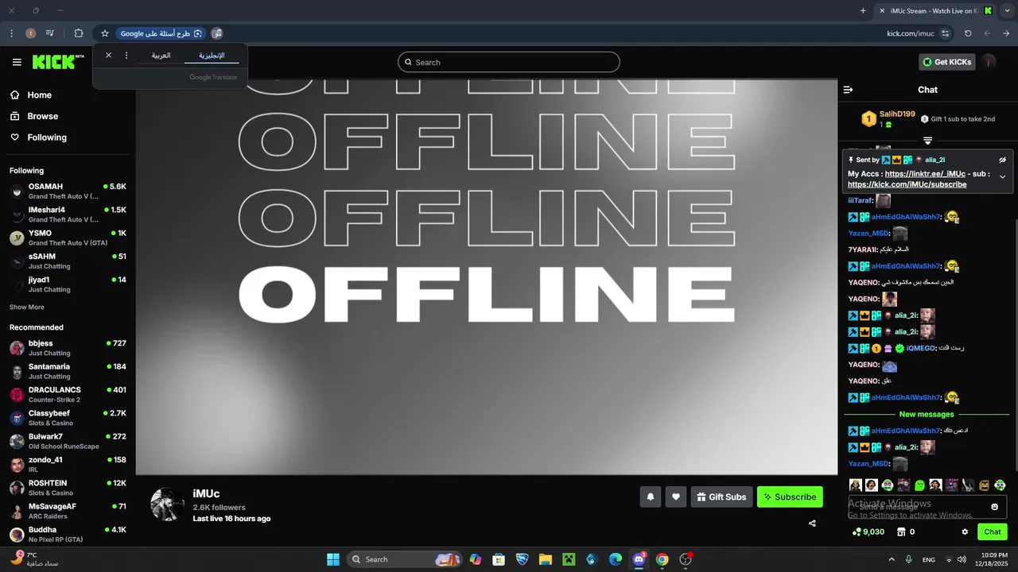Open the recommended DRACULANCS channel

point(68,394)
